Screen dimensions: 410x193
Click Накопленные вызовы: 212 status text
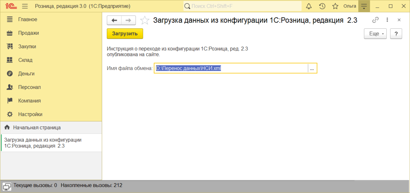(92, 185)
